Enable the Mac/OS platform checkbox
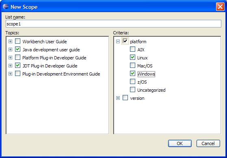The image size is (227, 158). [x=132, y=65]
